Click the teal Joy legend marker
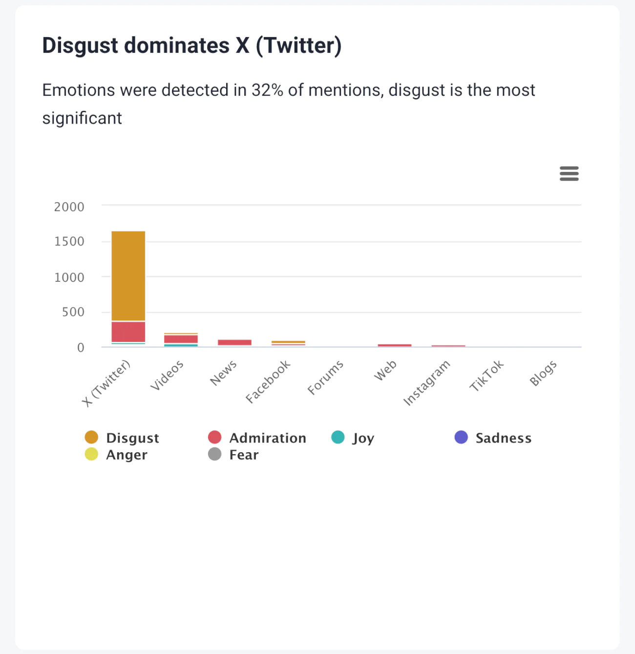The image size is (635, 654). (x=338, y=437)
